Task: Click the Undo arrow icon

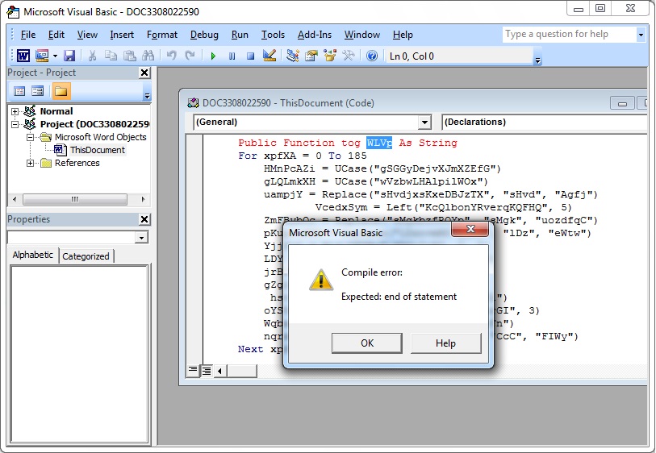Action: point(171,56)
